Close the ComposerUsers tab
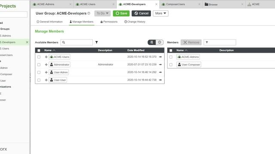The height and width of the screenshot is (154, 275). click(x=199, y=4)
